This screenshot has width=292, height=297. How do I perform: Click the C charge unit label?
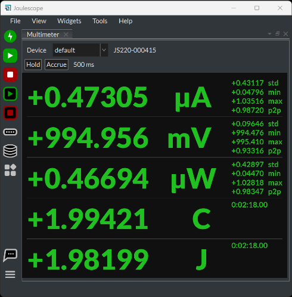pyautogui.click(x=201, y=219)
